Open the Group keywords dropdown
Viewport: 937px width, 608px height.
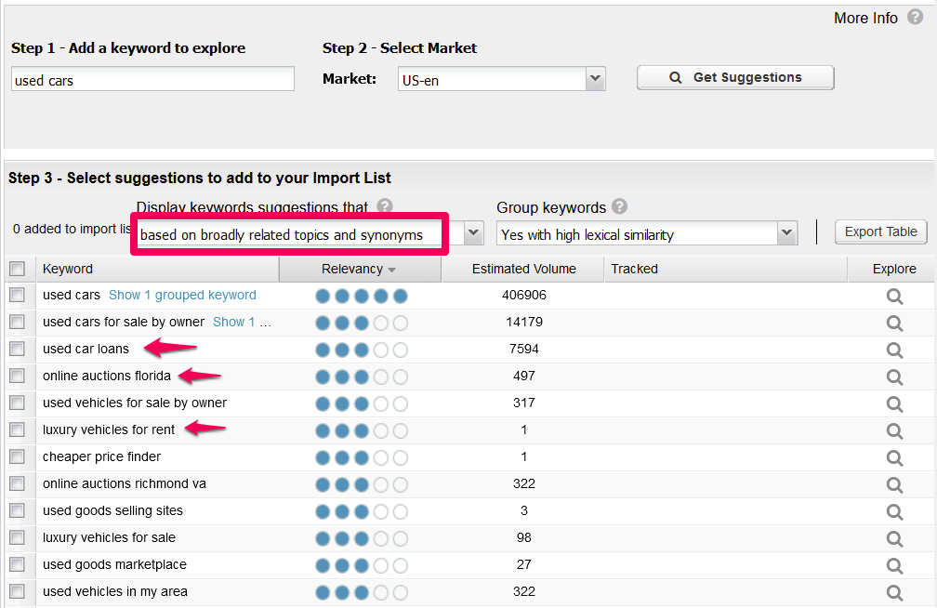[x=786, y=234]
